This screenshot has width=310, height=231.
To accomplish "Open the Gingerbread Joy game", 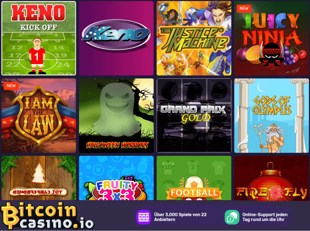I will [38, 178].
